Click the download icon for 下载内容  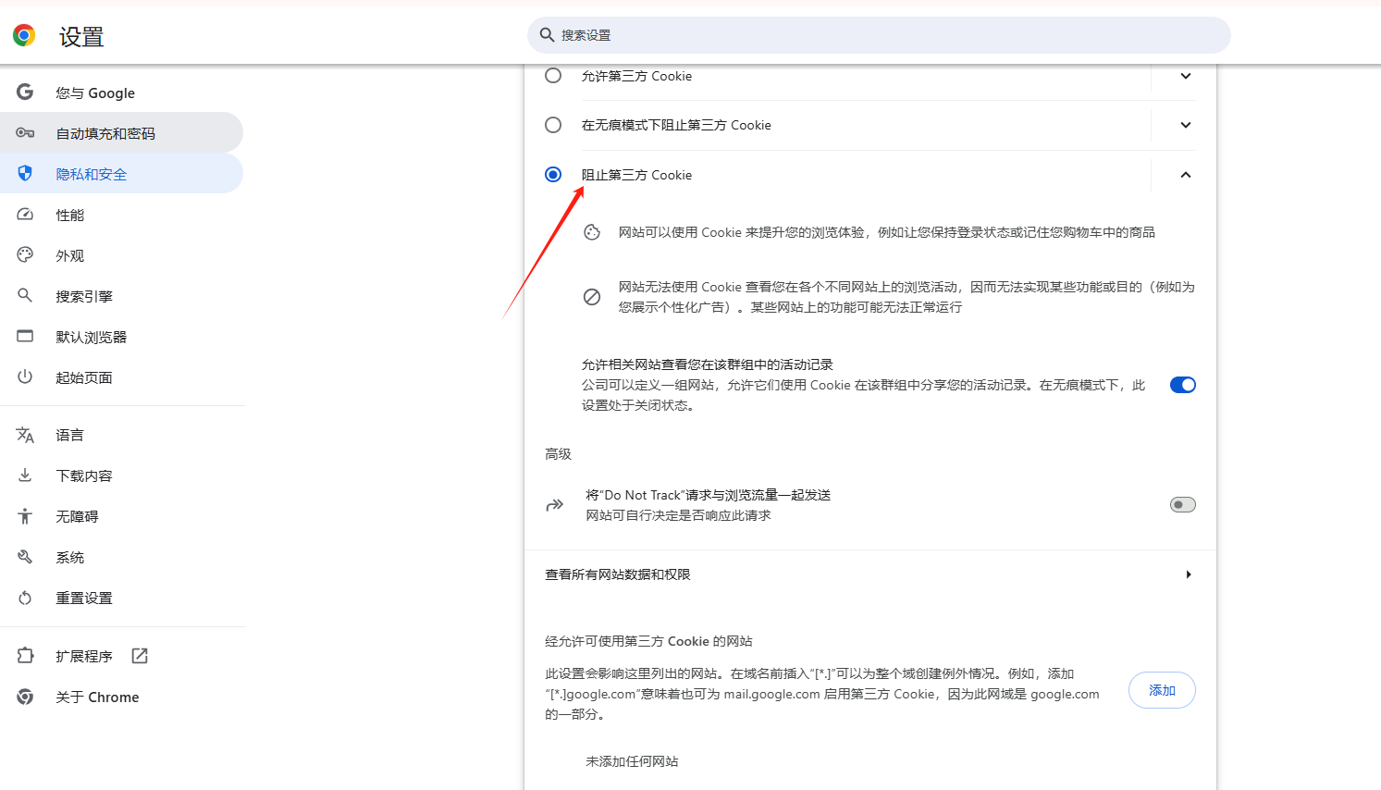point(25,475)
